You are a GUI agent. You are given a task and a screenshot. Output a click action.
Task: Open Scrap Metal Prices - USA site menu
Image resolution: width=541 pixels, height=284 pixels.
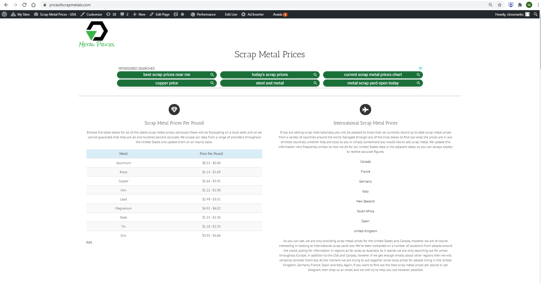point(55,14)
